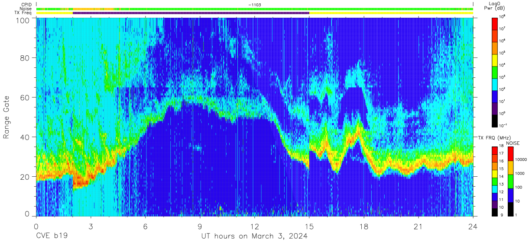
Task: Click the 6 tick on the time axis
Action: coord(145,226)
